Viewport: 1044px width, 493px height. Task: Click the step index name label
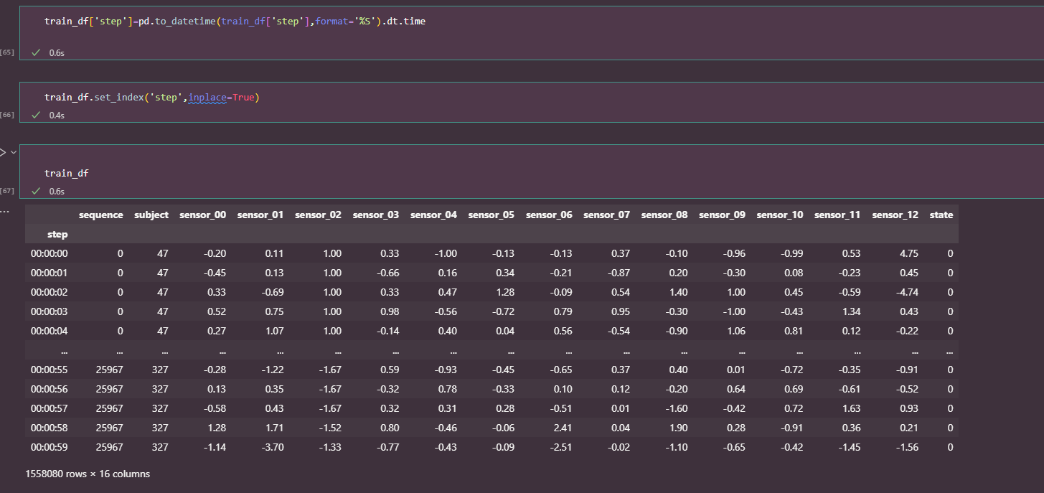(x=57, y=234)
